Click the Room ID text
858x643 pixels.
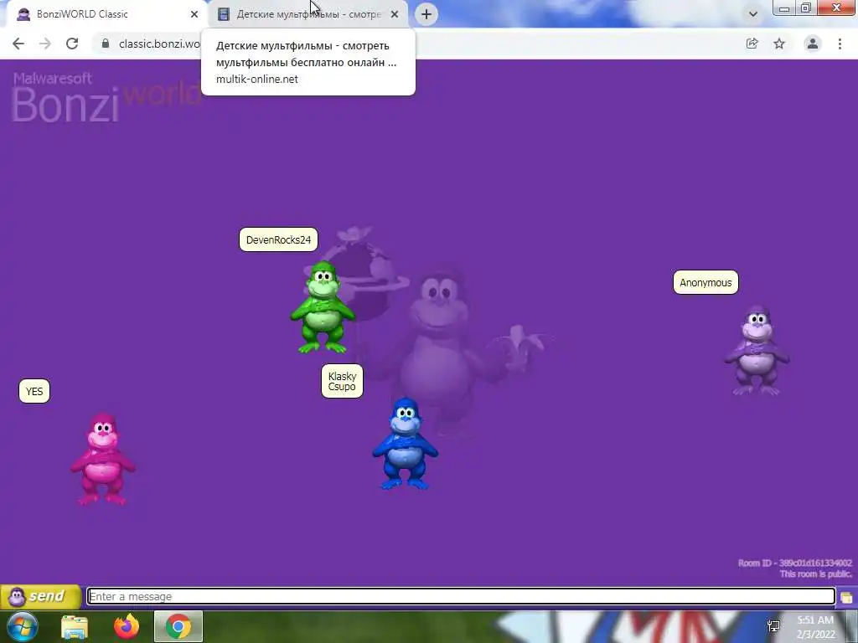(x=794, y=563)
